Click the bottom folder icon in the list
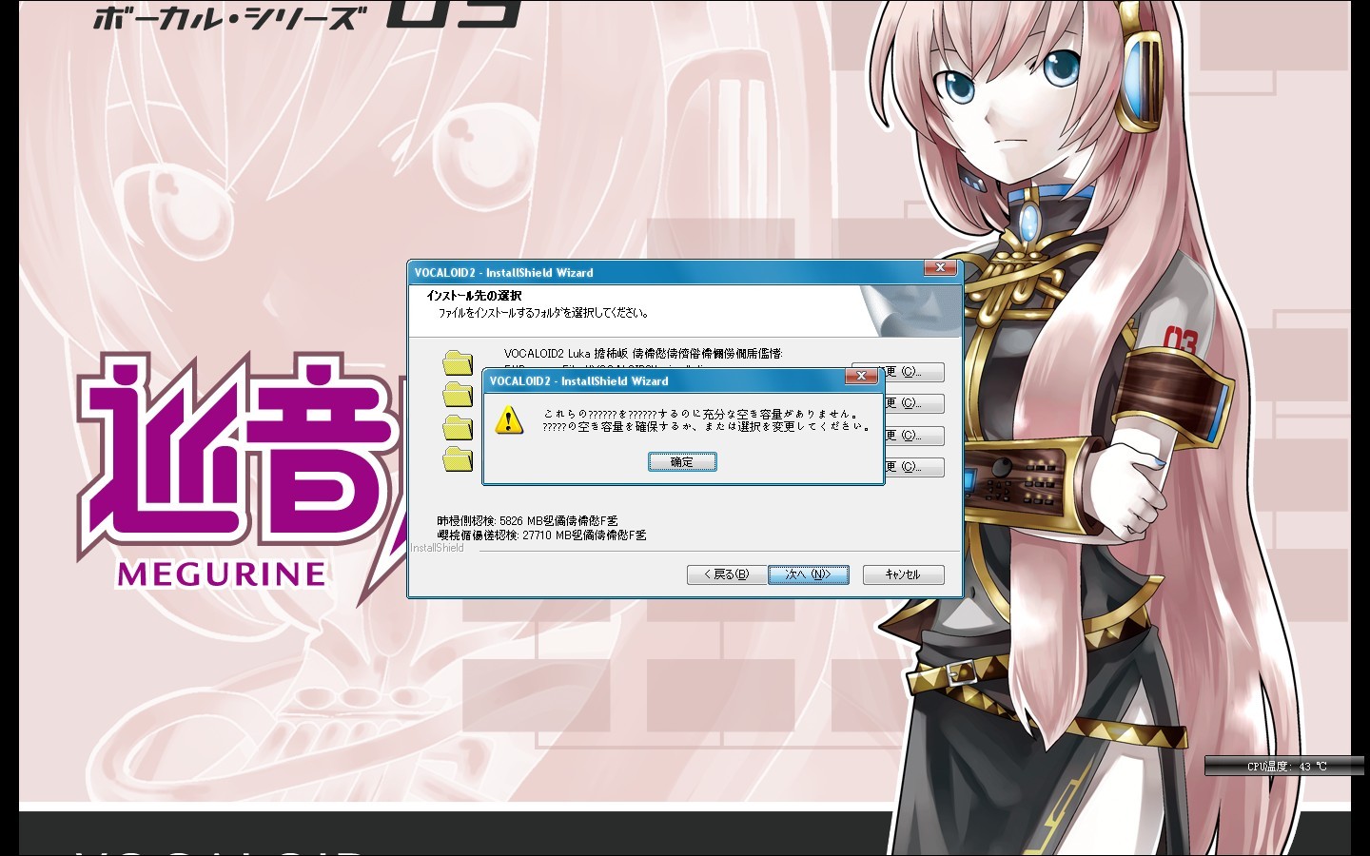1370x856 pixels. point(458,458)
